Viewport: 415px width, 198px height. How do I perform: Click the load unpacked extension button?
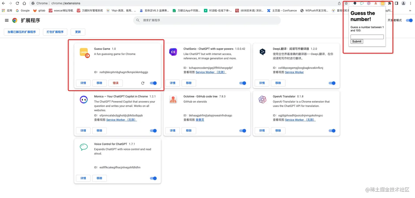click(x=22, y=32)
